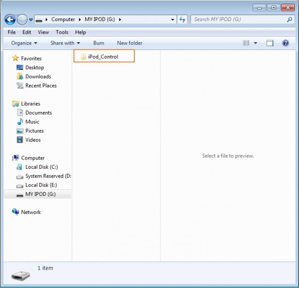Click the 1 item status text
This screenshot has height=288, width=299.
click(x=46, y=268)
